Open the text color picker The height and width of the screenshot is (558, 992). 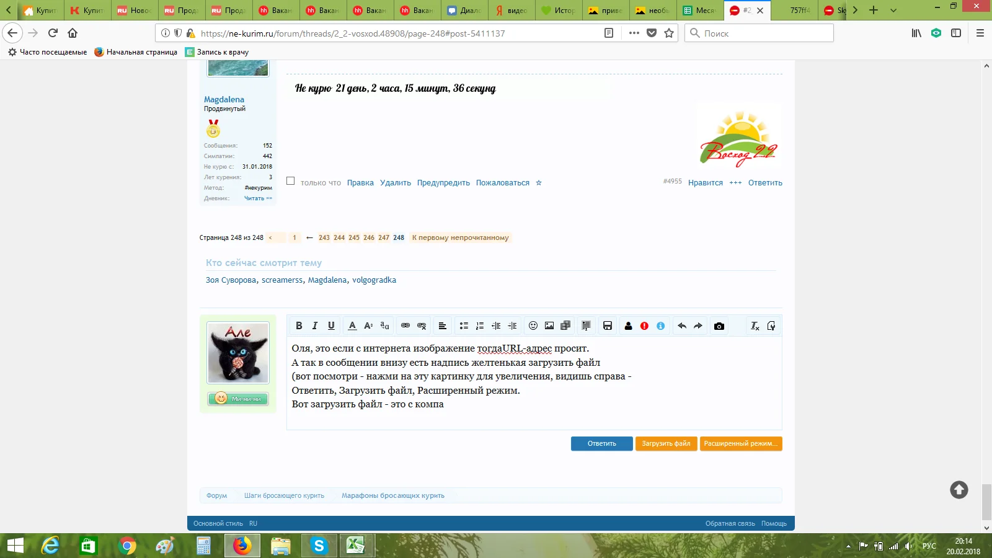352,325
